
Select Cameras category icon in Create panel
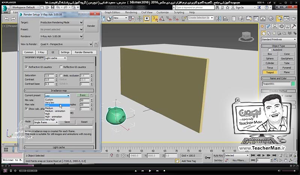(x=279, y=33)
